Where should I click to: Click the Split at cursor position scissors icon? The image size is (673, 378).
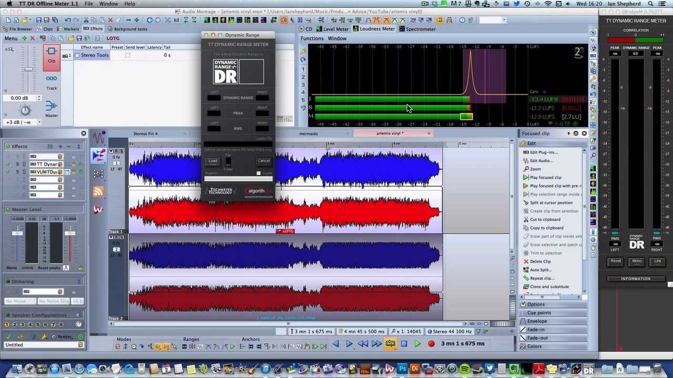[526, 203]
